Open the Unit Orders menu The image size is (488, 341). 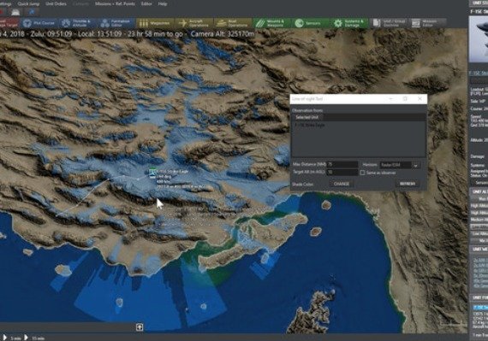56,4
